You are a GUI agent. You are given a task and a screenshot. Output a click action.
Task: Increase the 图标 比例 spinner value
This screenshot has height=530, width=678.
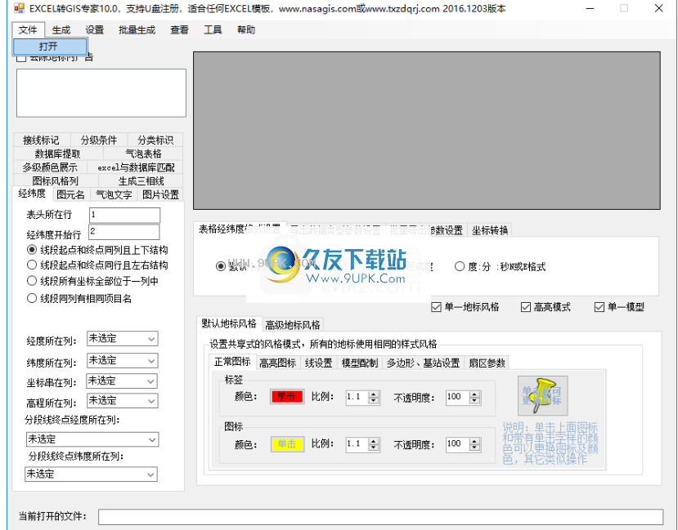pos(374,441)
